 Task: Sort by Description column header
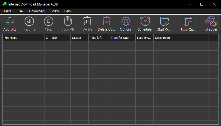click(x=181, y=38)
